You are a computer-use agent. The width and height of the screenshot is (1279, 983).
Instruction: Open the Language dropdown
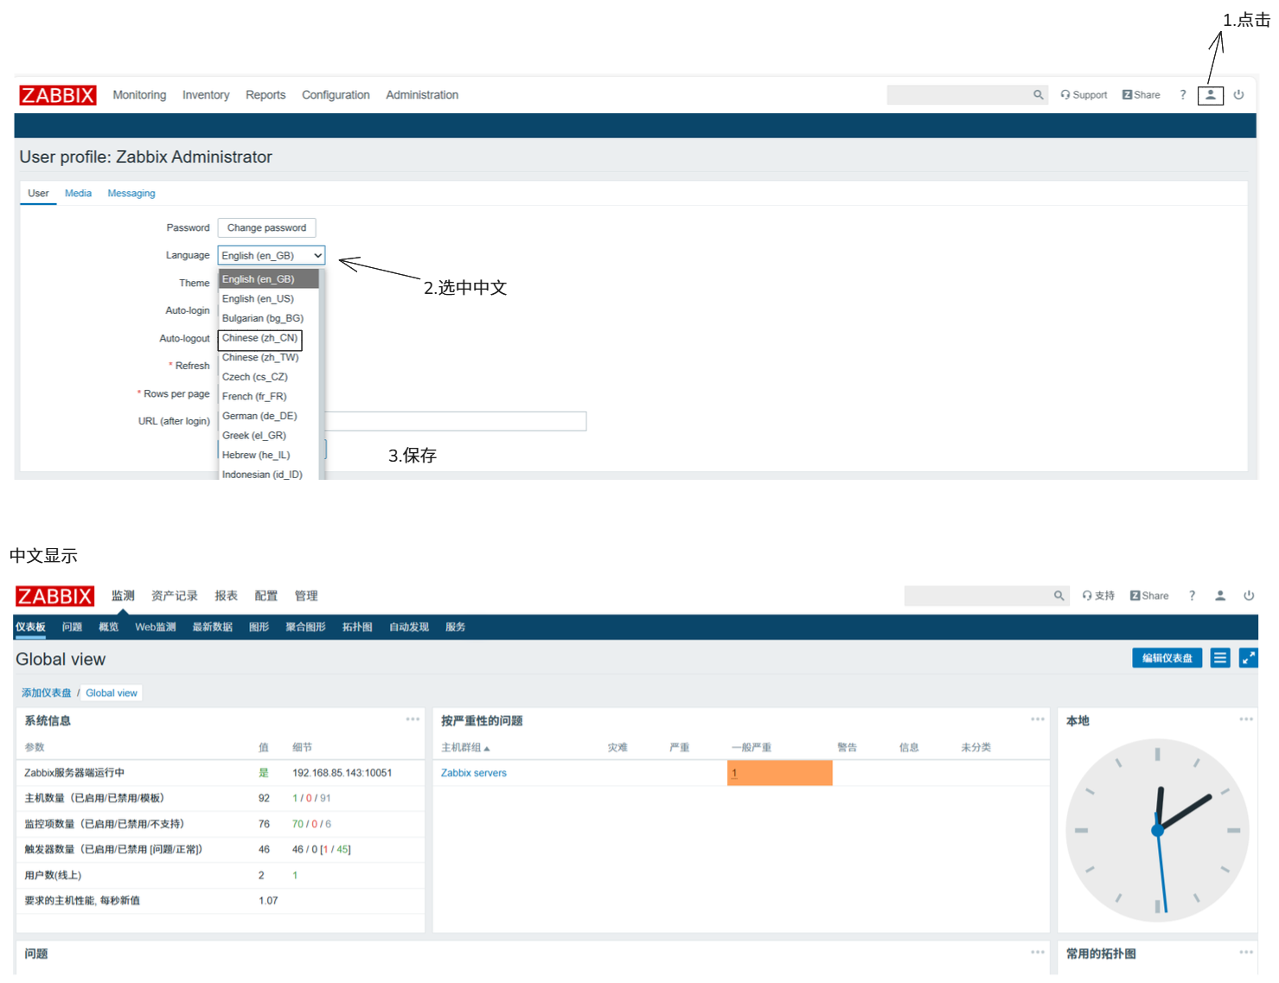(272, 255)
